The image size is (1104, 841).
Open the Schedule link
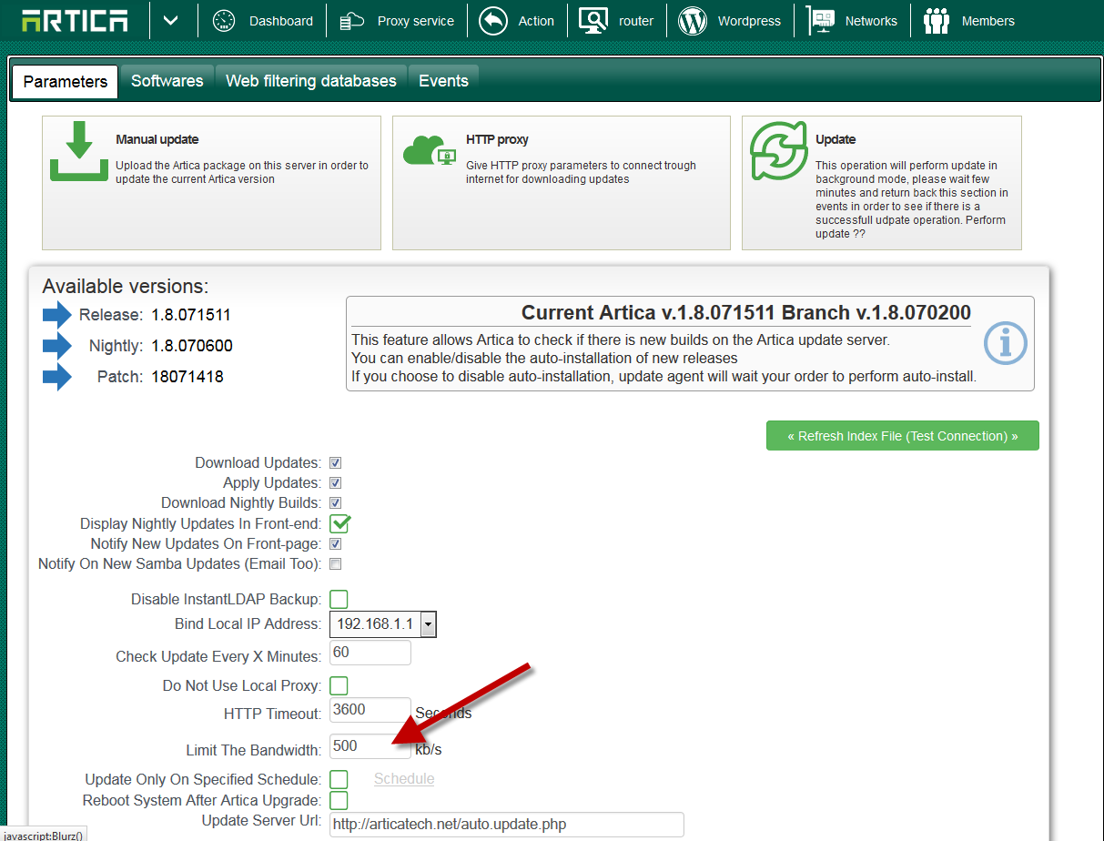click(x=404, y=779)
